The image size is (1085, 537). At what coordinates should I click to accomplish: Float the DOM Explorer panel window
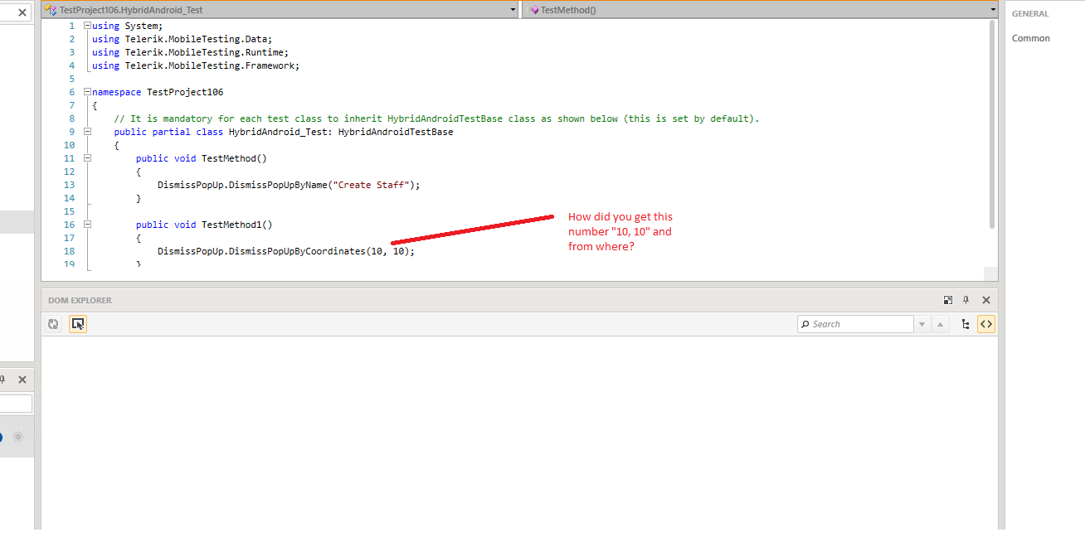(948, 300)
